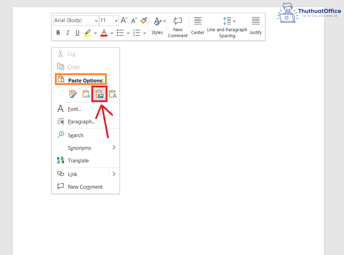344x255 pixels.
Task: Toggle Bold formatting in mini toolbar
Action: click(58, 33)
